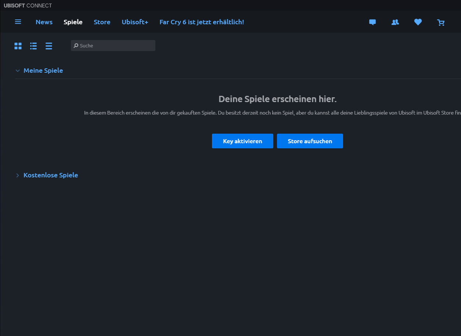Click the search magnifier icon
461x336 pixels.
click(76, 46)
